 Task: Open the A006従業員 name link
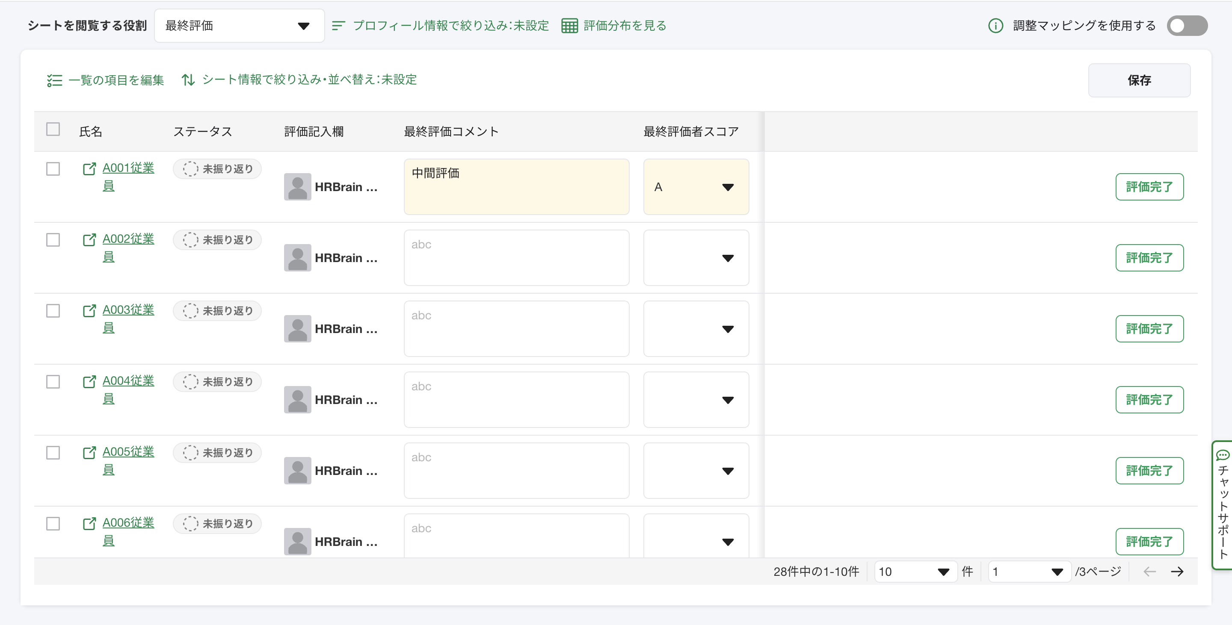click(128, 523)
